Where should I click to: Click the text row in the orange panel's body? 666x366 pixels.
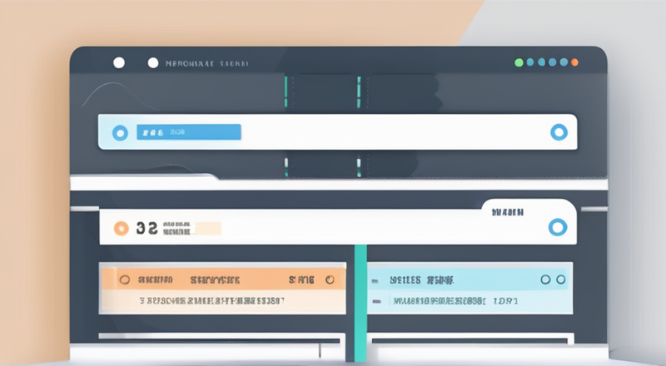(x=212, y=301)
